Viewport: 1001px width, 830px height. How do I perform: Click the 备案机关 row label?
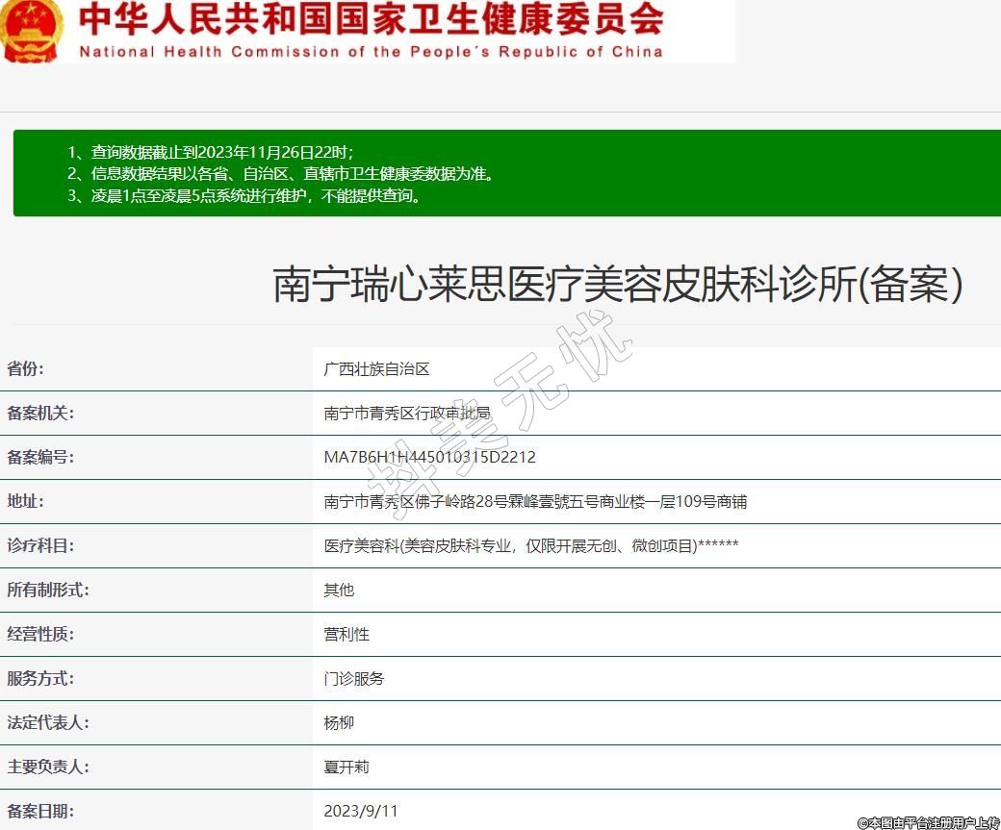(40, 414)
